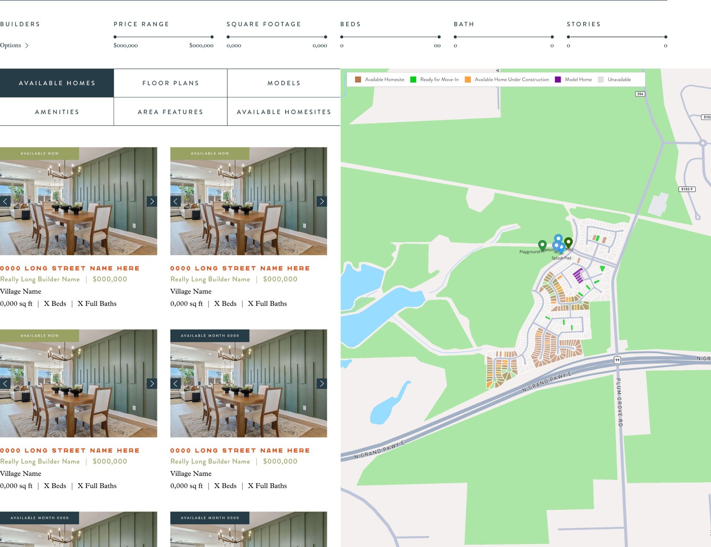Open the top-left listing's street name link
This screenshot has height=547, width=711.
tap(70, 268)
